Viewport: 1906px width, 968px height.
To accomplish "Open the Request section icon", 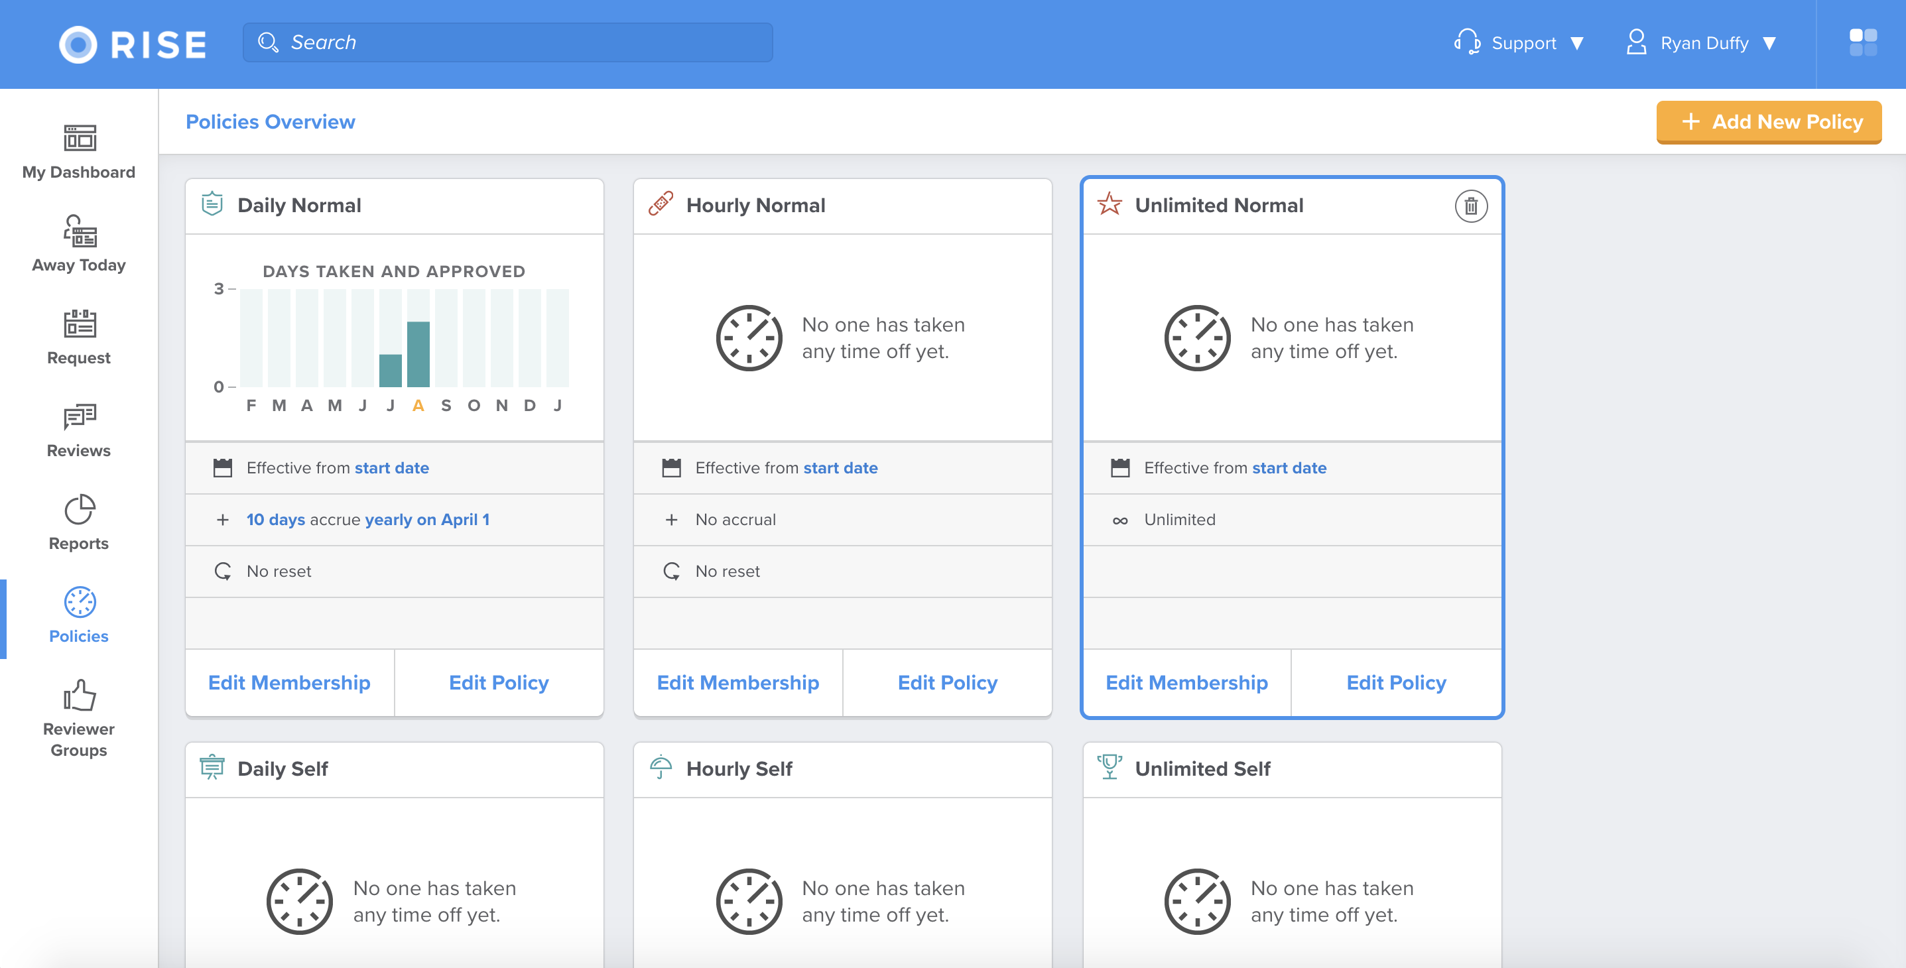I will click(79, 324).
